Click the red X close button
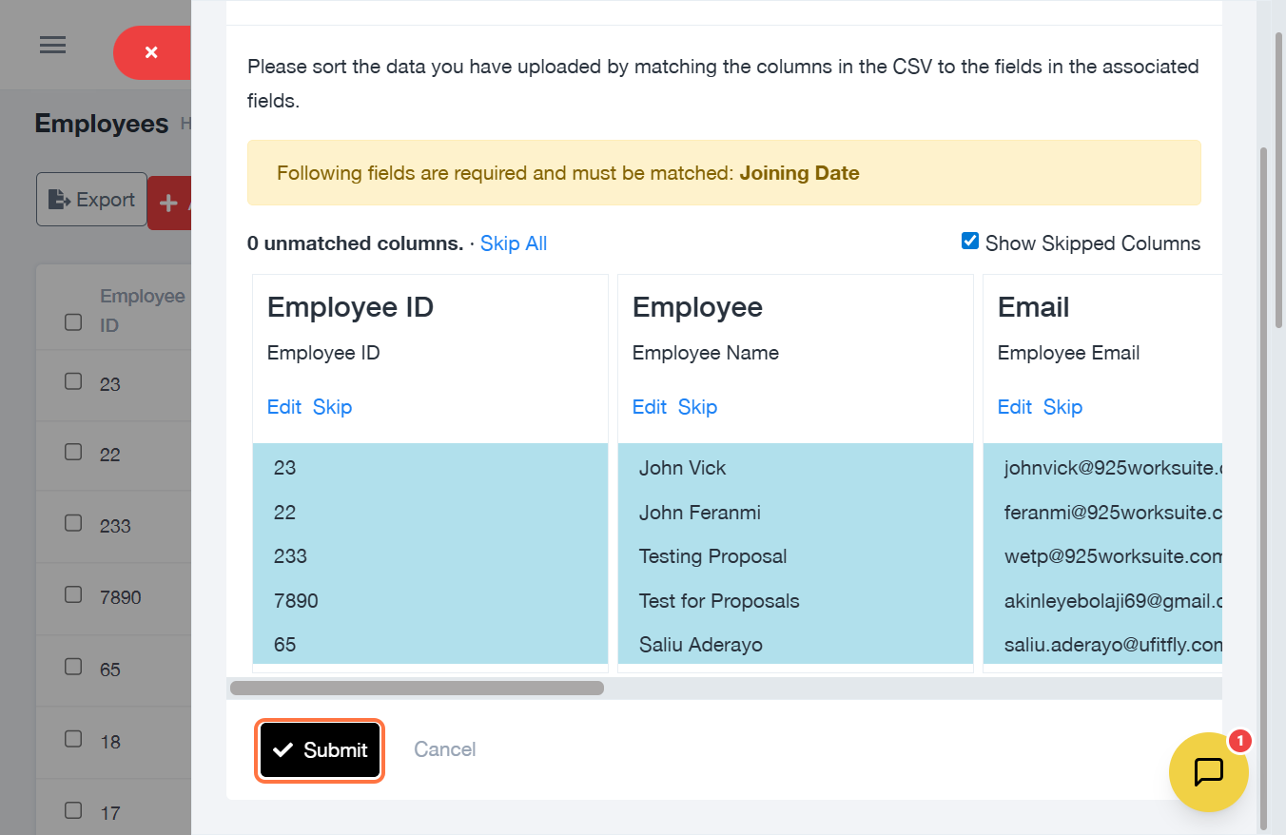 click(x=151, y=52)
